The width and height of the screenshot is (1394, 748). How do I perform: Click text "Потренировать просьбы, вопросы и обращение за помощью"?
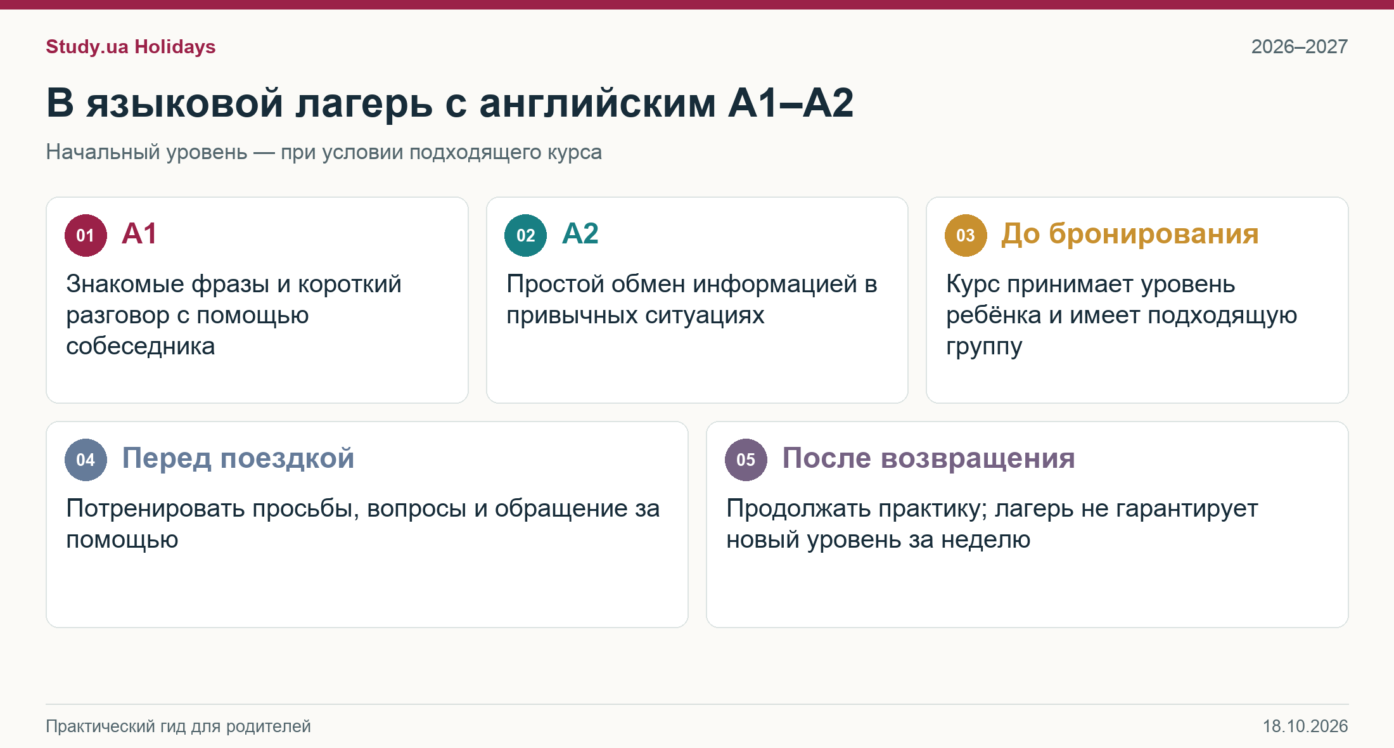point(363,524)
